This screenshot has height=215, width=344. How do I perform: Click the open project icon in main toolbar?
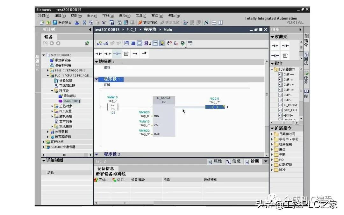(x=48, y=22)
